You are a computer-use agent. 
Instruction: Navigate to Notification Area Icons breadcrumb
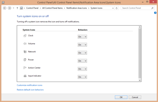point(77,8)
